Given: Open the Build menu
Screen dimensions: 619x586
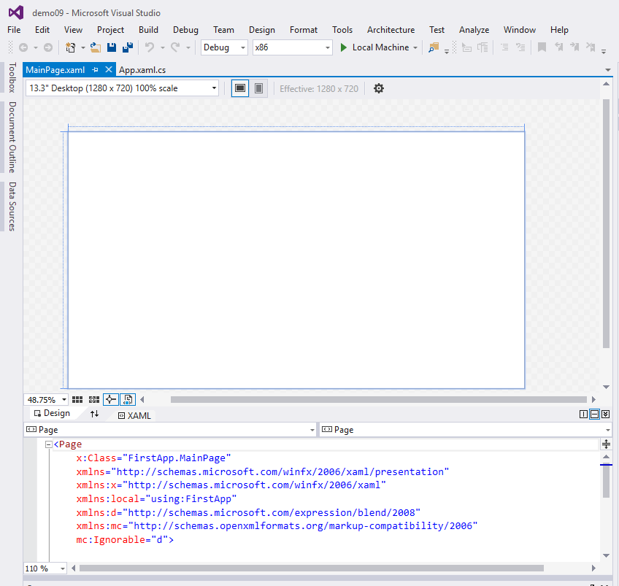Looking at the screenshot, I should (148, 30).
